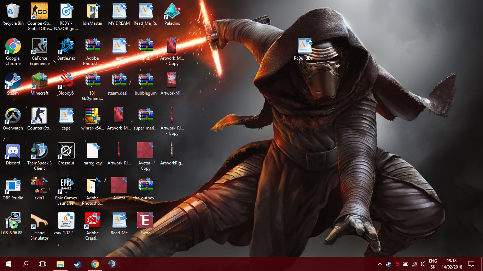Click the Bloody6 desktop shortcut
Image resolution: width=483 pixels, height=271 pixels.
pyautogui.click(x=66, y=82)
